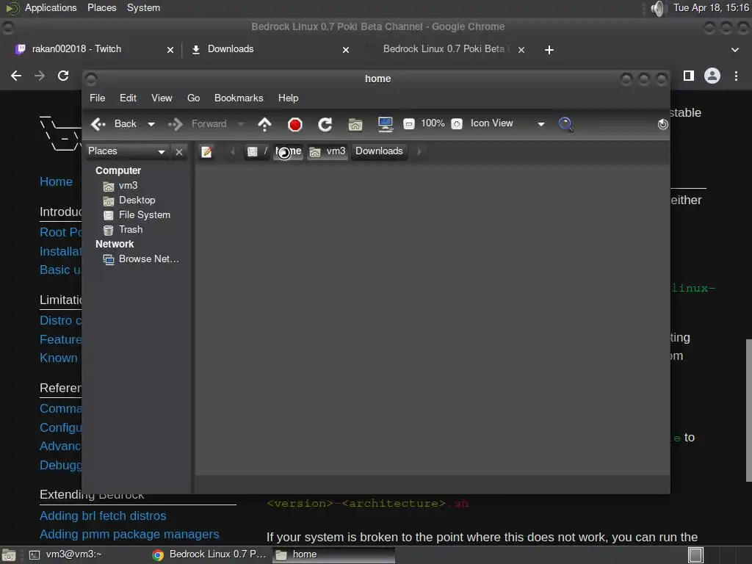Screen dimensions: 752x564
Task: Select the vm3 breadcrumb in path bar
Action: tap(328, 151)
